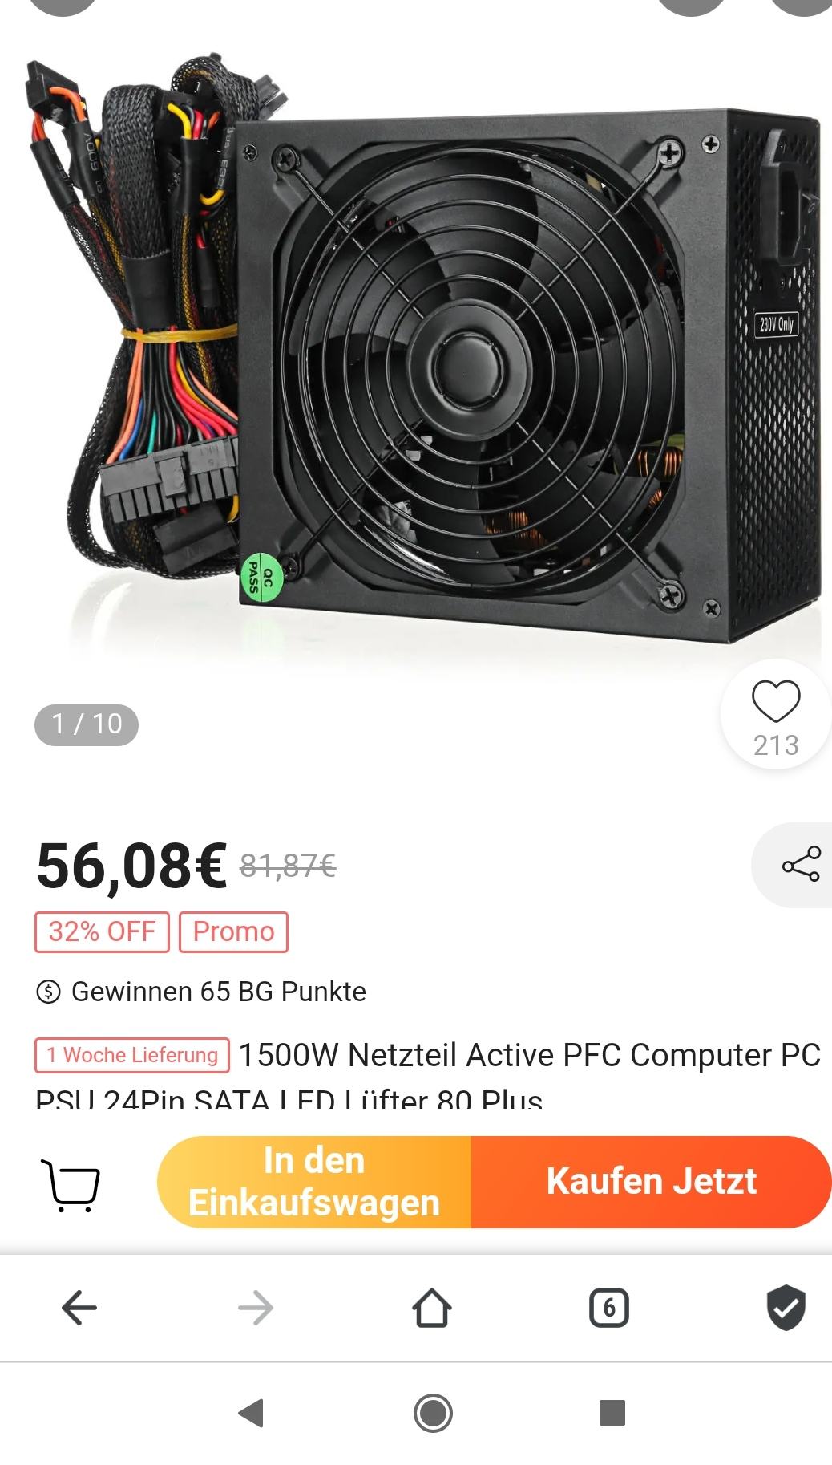Tap the Android recent apps square
The image size is (832, 1465).
612,1413
